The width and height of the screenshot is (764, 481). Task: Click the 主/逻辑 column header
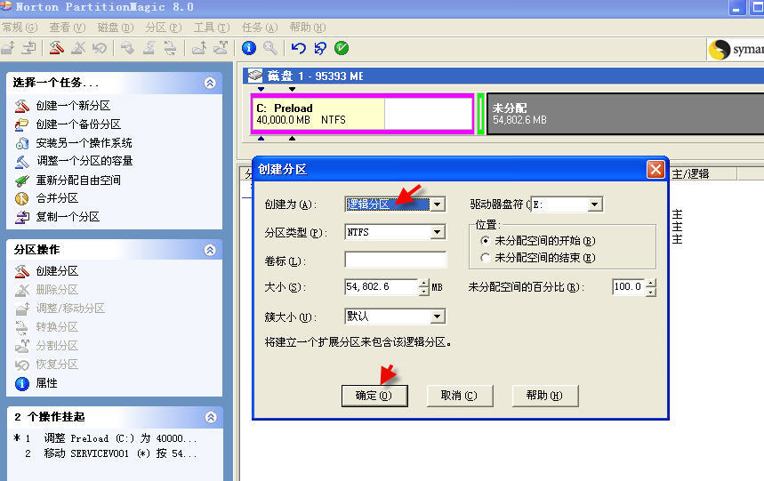pos(704,173)
